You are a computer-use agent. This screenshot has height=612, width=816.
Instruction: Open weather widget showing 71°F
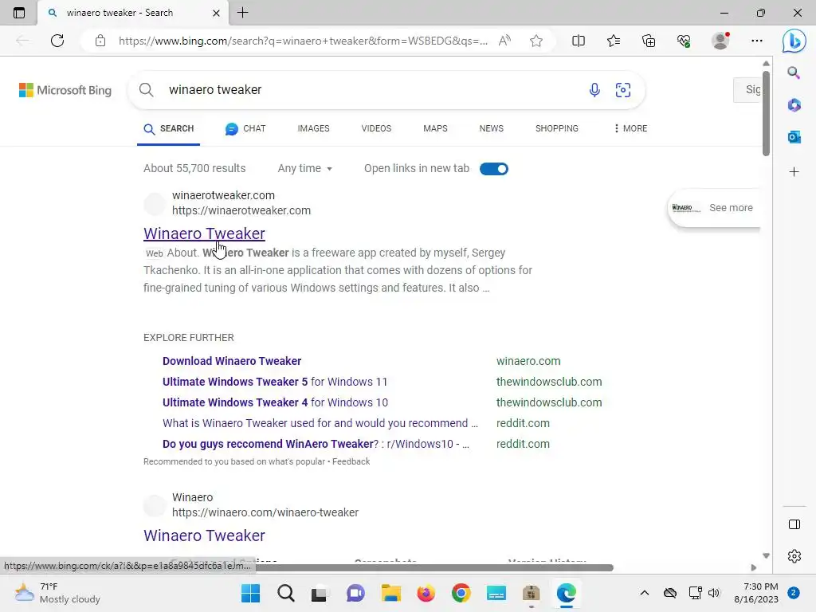click(x=57, y=593)
